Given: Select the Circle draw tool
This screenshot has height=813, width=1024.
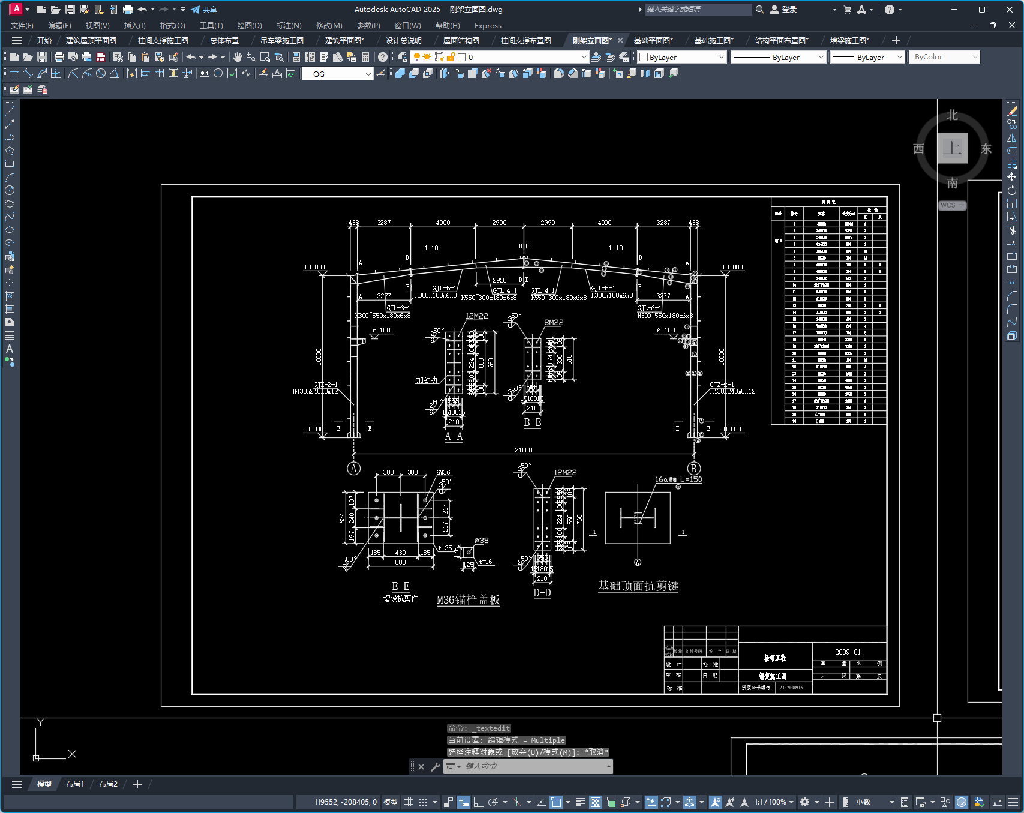Looking at the screenshot, I should [x=10, y=190].
